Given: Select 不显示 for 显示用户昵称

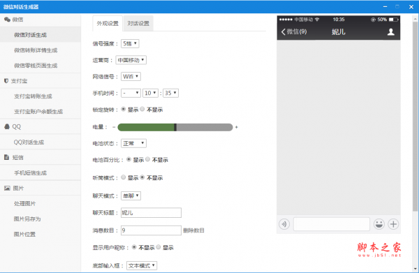Looking at the screenshot, I should pos(134,247).
